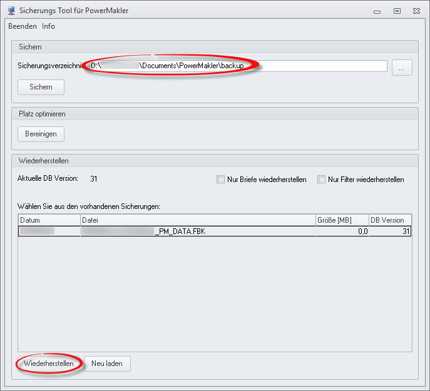Click the Wiederherstellen button at bottom
Screen dimensions: 430x391
tap(49, 363)
